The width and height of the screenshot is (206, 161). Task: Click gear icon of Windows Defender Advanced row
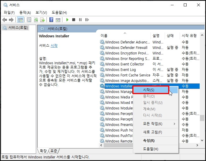[x=102, y=42]
